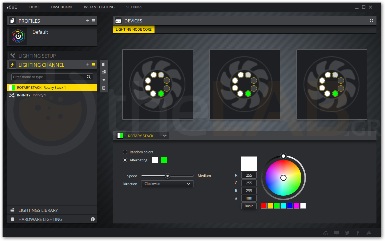Click the save to library icon
The width and height of the screenshot is (385, 241).
pos(104,72)
